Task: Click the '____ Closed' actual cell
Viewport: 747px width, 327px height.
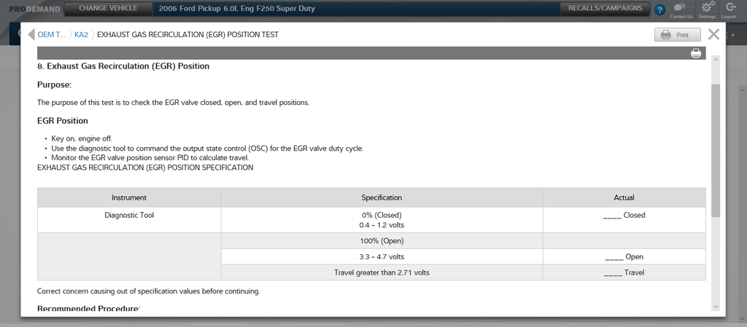Action: point(624,220)
